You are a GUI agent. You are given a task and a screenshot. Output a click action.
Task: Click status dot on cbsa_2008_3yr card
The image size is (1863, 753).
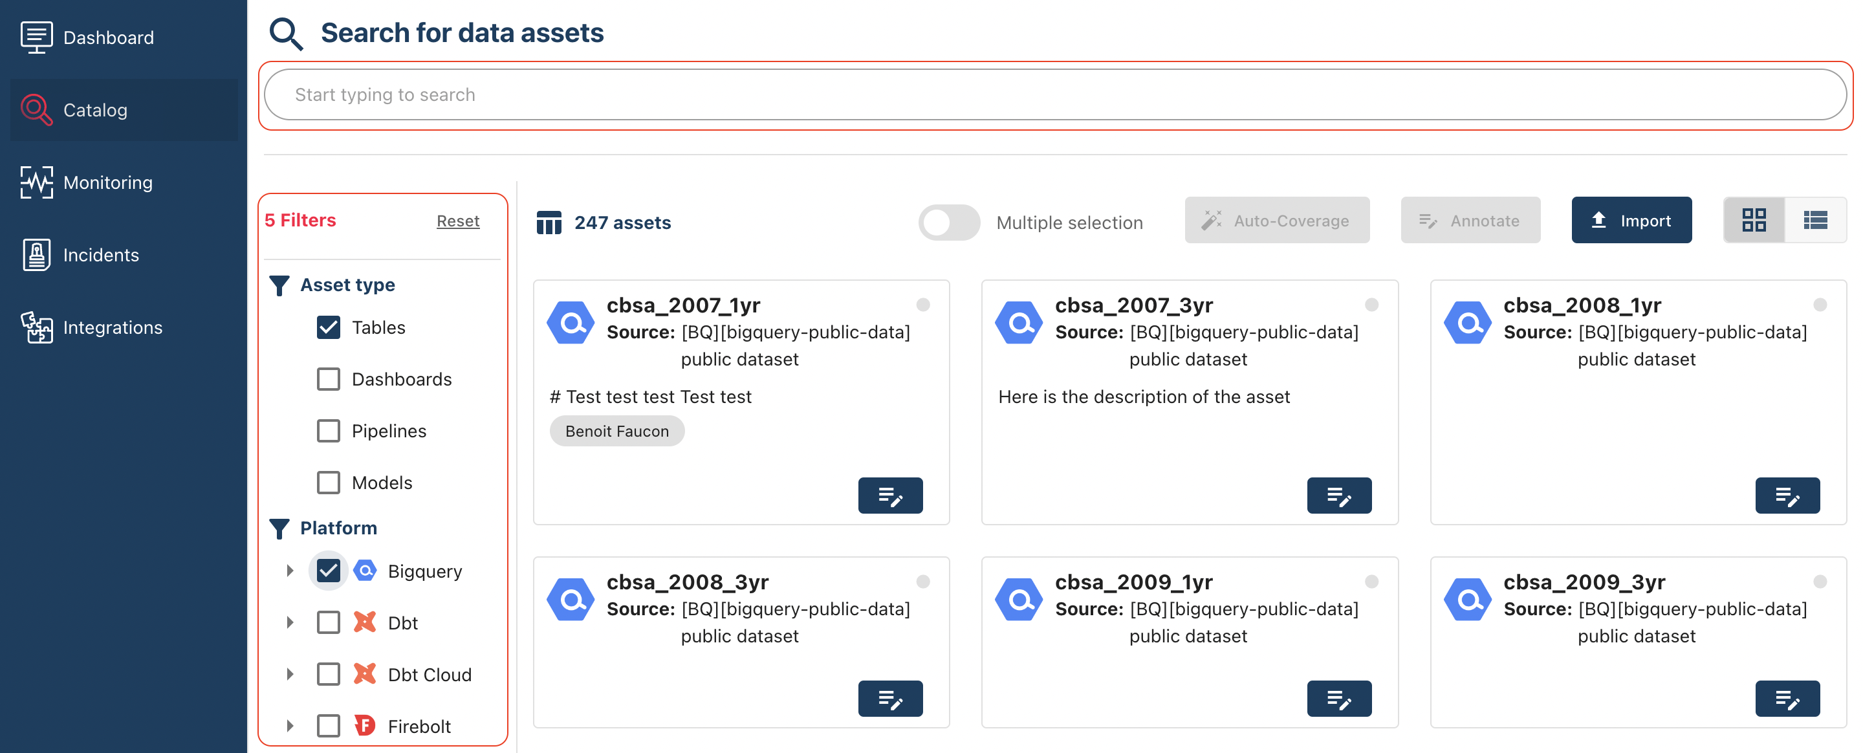(x=923, y=582)
